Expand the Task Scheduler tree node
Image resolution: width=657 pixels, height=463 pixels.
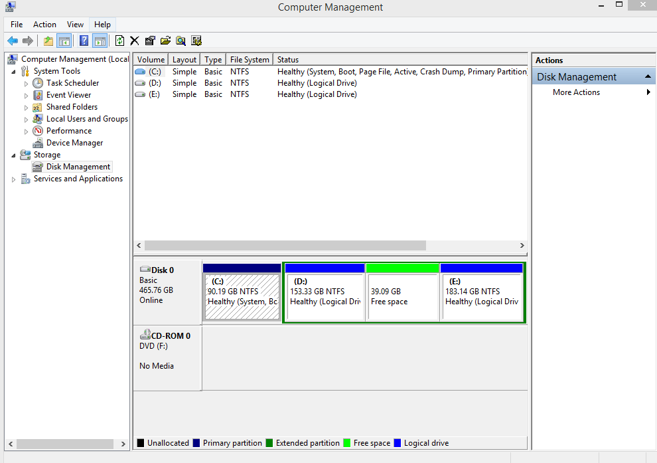[x=27, y=84]
